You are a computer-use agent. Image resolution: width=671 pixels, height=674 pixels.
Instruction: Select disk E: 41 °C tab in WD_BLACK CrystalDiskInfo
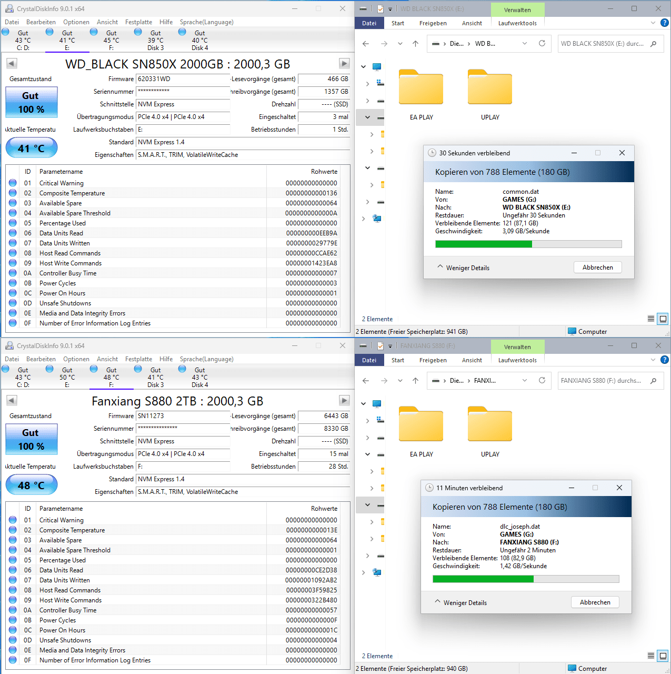[67, 40]
